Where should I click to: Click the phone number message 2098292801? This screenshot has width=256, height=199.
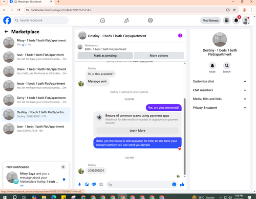point(96,170)
